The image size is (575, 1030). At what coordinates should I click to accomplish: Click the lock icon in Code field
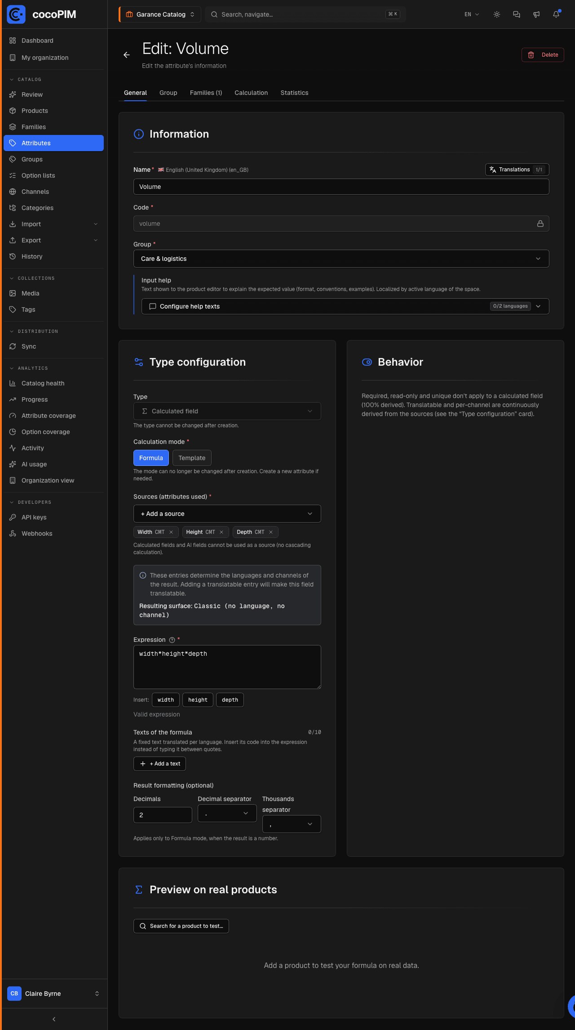tap(540, 224)
